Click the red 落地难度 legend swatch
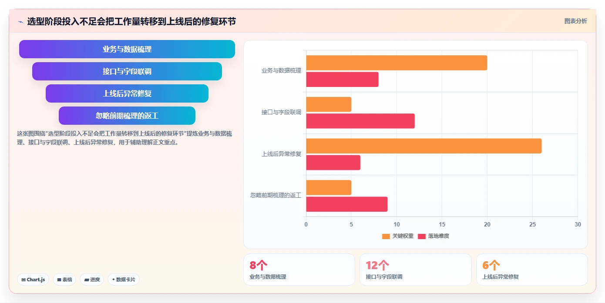This screenshot has width=605, height=303. click(422, 236)
